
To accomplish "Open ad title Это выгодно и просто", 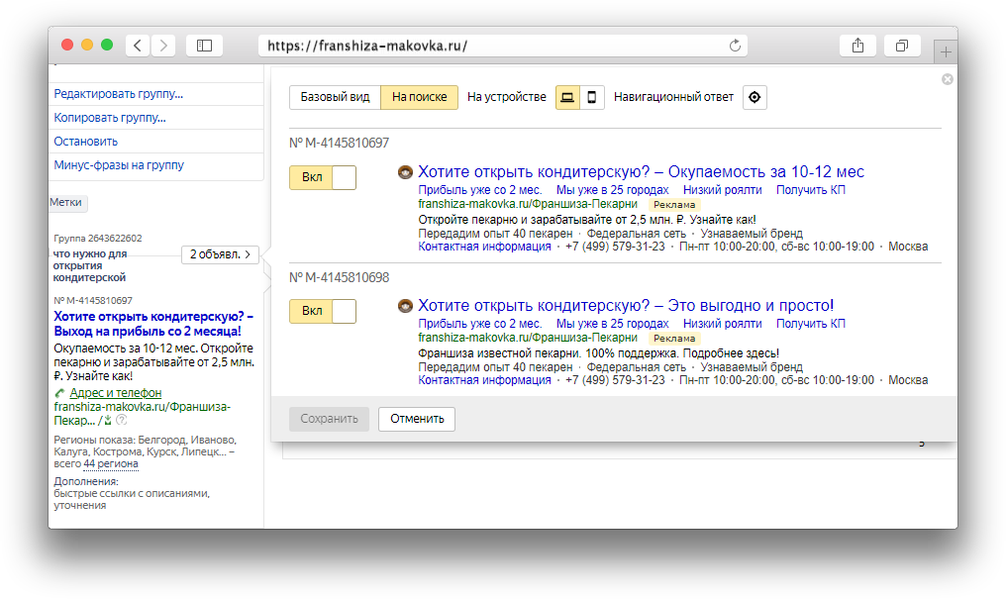I will (x=626, y=305).
